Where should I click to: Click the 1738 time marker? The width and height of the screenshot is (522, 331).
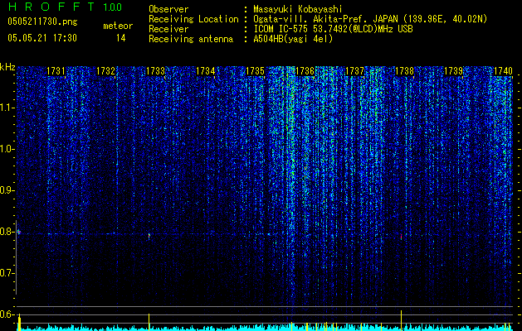(404, 71)
